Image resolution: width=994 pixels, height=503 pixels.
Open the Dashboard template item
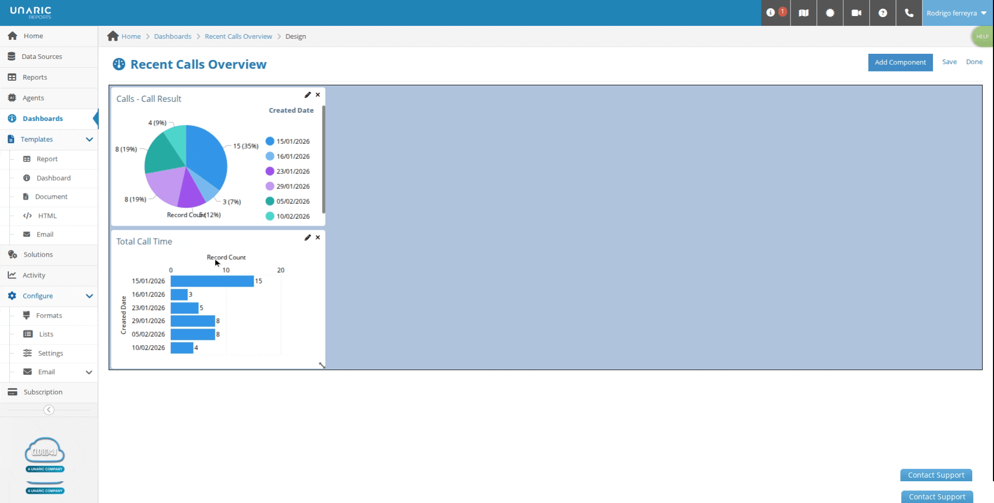click(53, 178)
